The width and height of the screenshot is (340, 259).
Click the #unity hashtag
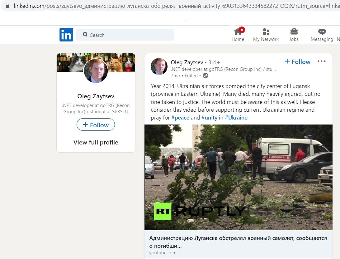pyautogui.click(x=209, y=118)
